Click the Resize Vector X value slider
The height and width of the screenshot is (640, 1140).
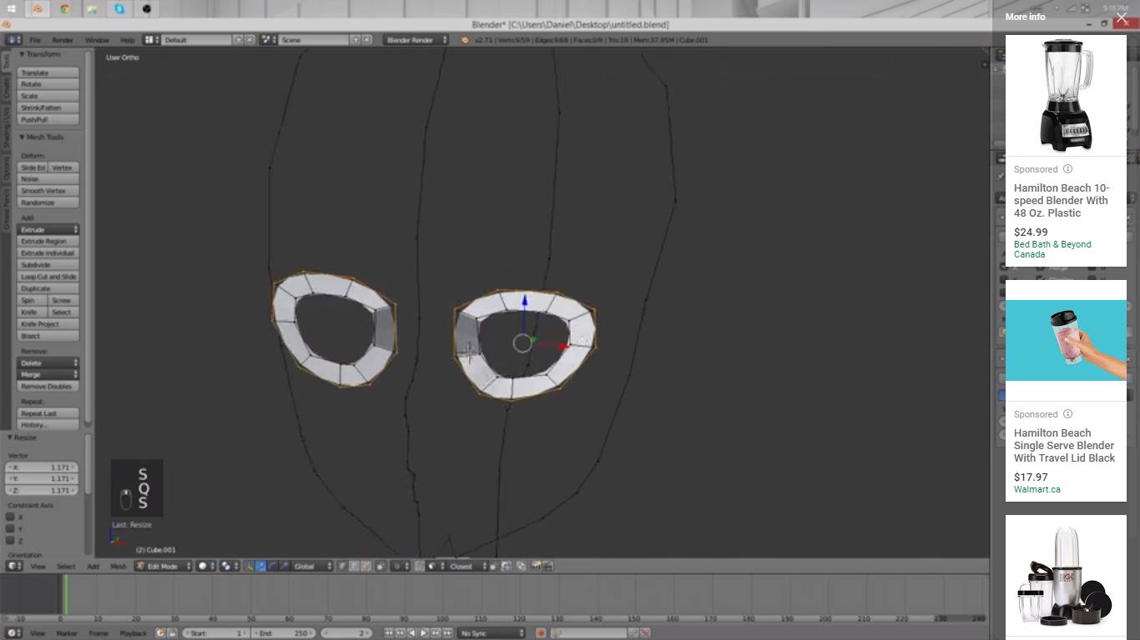point(42,467)
